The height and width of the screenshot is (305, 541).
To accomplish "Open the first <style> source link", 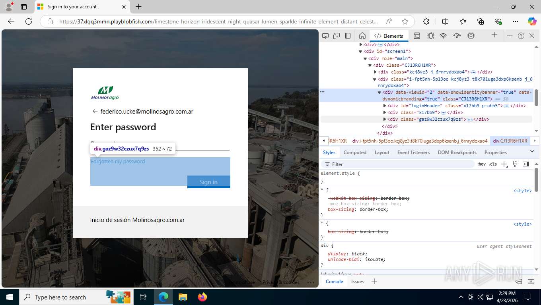I will (x=522, y=191).
